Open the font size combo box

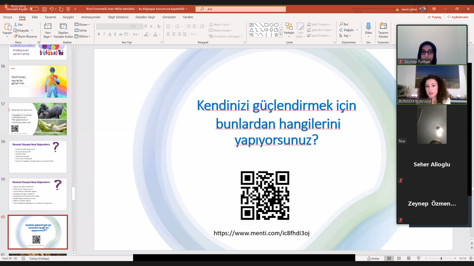[137, 26]
